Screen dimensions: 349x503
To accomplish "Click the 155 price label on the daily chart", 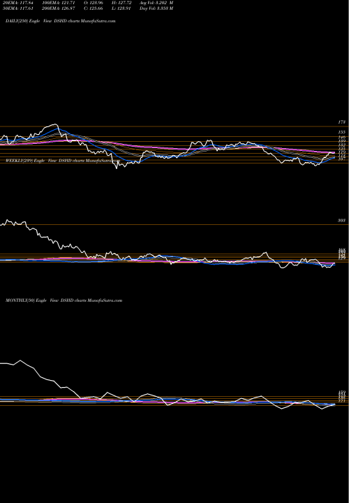I will point(341,132).
